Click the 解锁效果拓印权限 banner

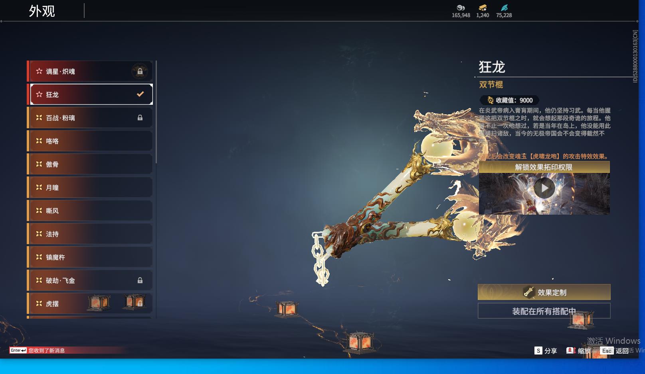(x=544, y=167)
